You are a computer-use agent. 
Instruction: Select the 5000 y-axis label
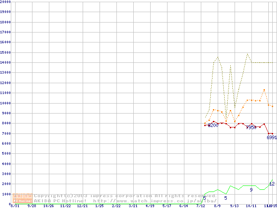6,153
